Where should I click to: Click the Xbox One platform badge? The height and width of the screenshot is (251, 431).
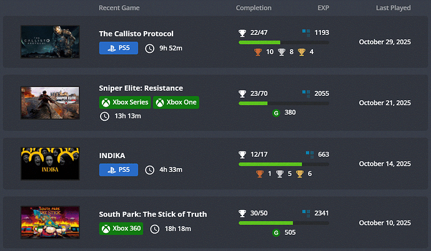click(176, 102)
